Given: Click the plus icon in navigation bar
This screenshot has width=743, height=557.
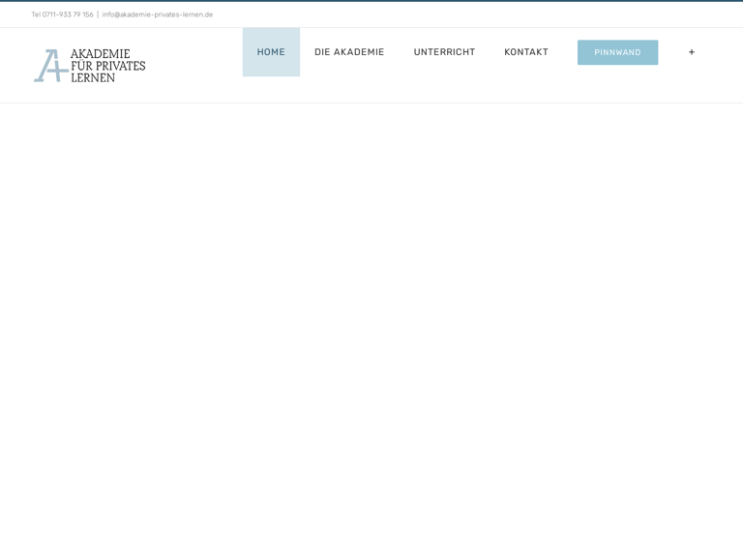Looking at the screenshot, I should click(x=691, y=52).
